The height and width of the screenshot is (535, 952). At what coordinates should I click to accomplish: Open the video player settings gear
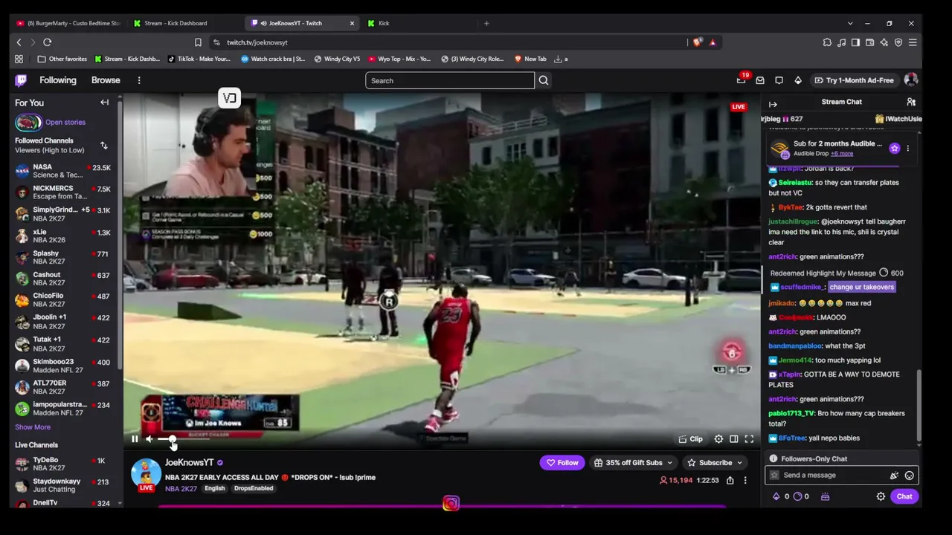[718, 439]
